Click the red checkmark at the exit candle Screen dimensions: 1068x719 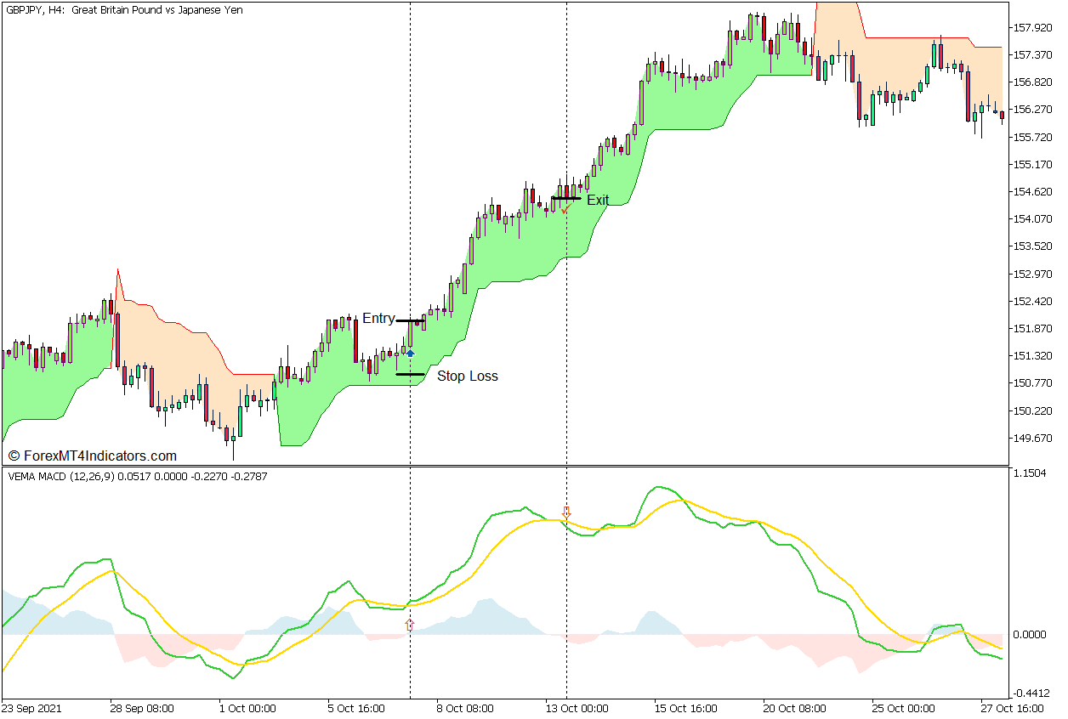coord(565,209)
